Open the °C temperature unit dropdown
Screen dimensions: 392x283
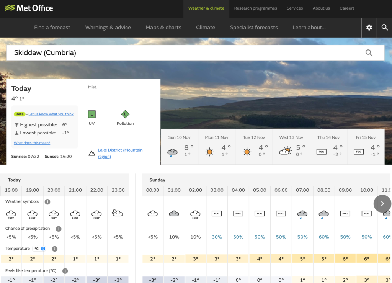coord(39,249)
